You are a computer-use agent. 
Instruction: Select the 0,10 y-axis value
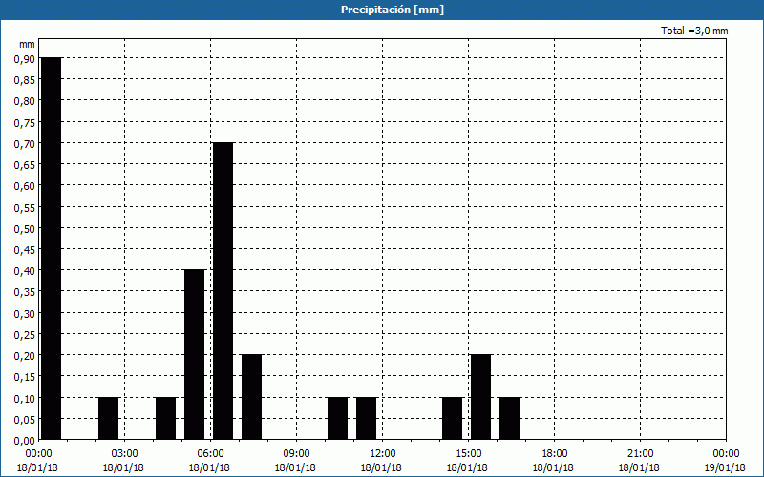point(25,398)
